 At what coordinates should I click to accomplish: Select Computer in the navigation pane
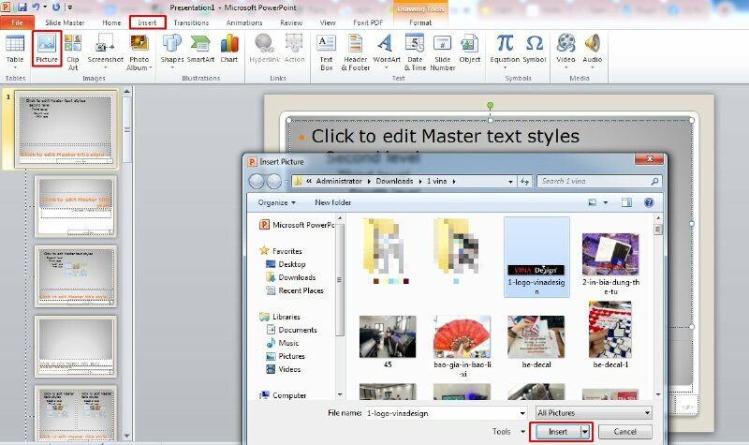click(x=283, y=395)
